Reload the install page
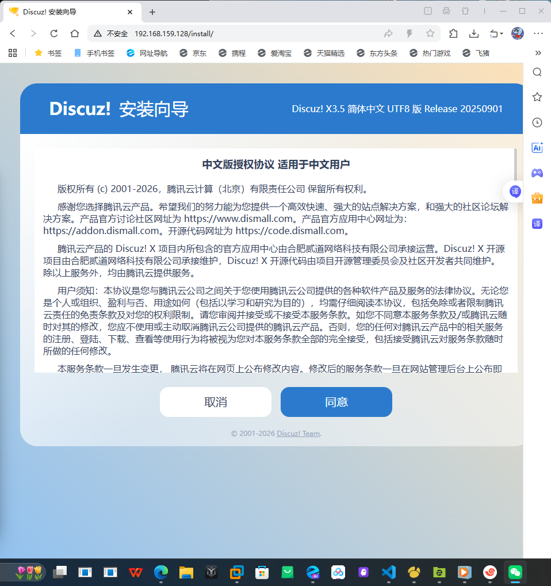 pos(54,33)
